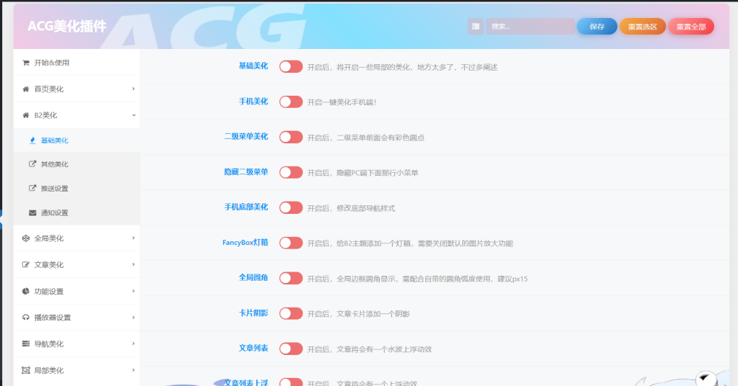
Task: Click the cube icon beside 全局美化
Action: coord(26,238)
